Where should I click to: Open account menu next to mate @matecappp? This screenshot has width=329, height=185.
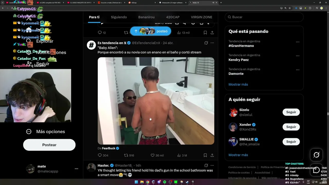(76, 169)
